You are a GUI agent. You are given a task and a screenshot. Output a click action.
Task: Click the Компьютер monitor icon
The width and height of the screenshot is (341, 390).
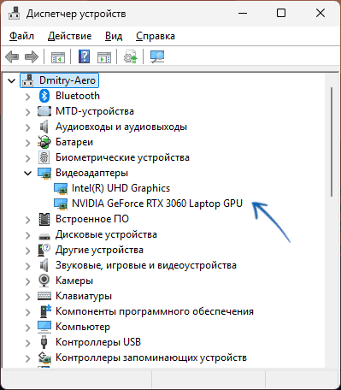[44, 327]
